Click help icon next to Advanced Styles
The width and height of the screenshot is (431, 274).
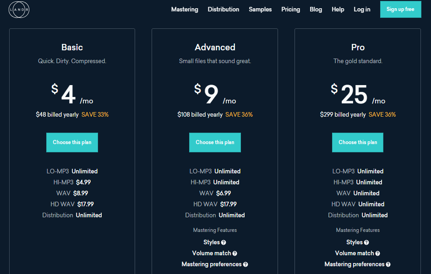pos(224,242)
